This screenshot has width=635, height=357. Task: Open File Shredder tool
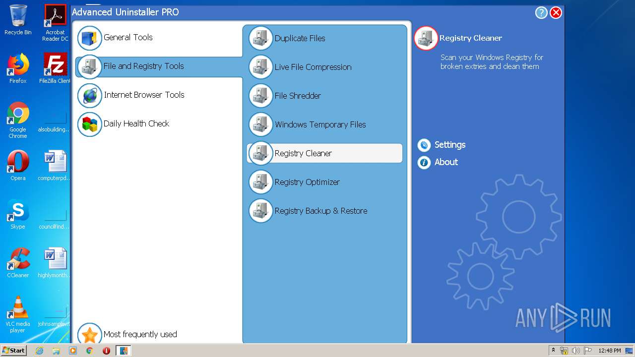[x=298, y=96]
